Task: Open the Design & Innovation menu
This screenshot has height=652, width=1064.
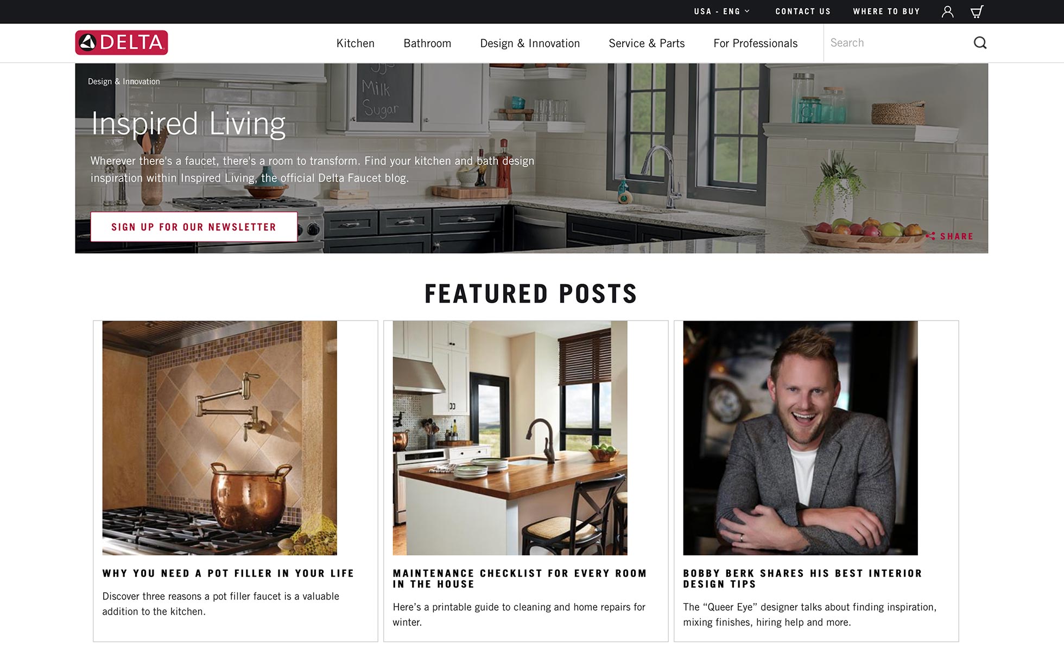Action: click(530, 43)
